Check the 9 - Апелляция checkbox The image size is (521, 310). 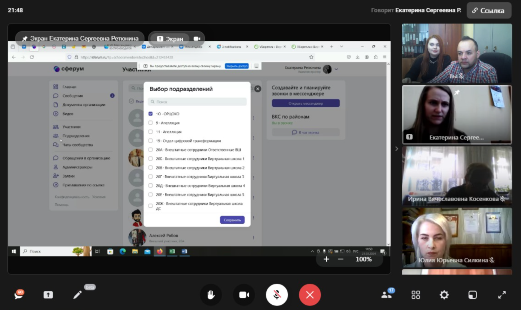151,123
